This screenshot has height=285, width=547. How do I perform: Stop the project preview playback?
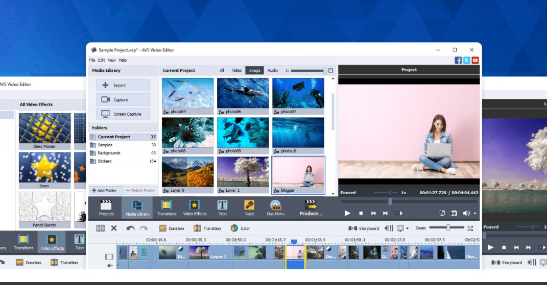point(361,213)
